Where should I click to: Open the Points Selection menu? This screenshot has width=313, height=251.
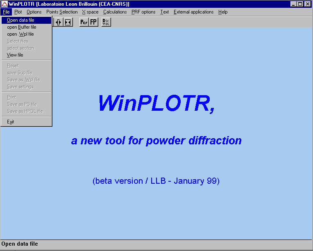62,12
